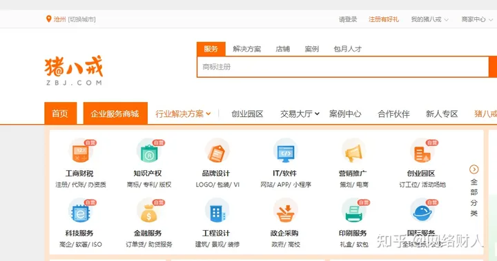
Task: Go to the 企业服务商城 menu item
Action: [x=115, y=113]
